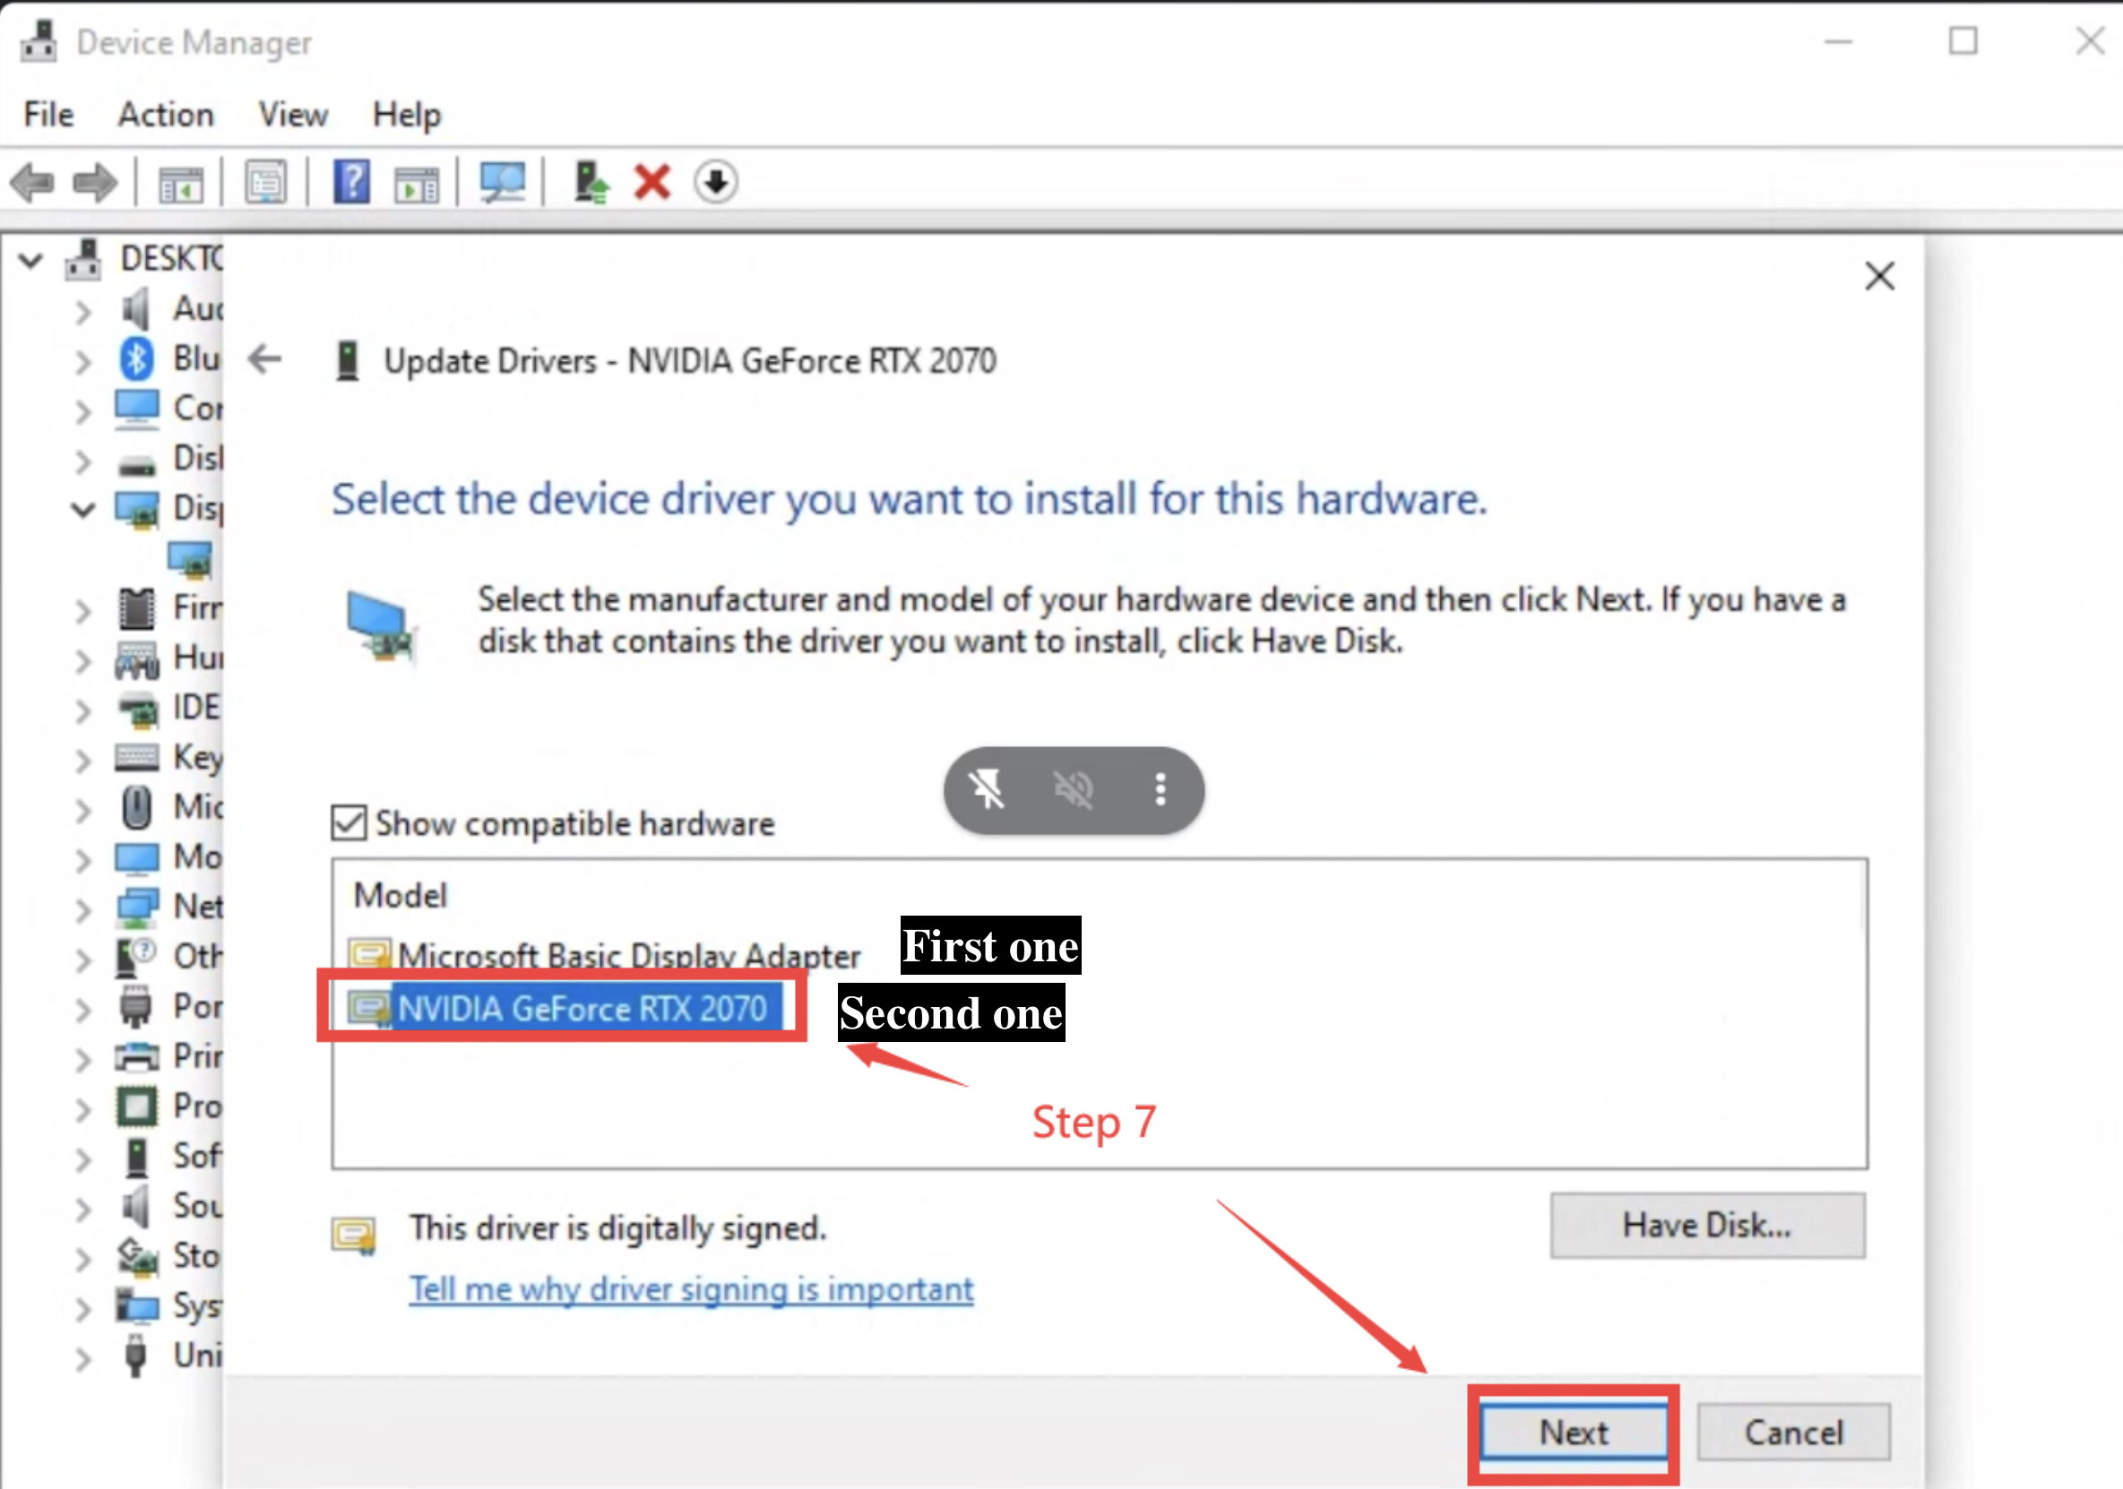
Task: Close the Update Drivers dialog
Action: [1880, 275]
